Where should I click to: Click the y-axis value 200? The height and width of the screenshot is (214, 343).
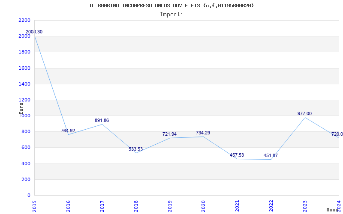click(x=26, y=179)
